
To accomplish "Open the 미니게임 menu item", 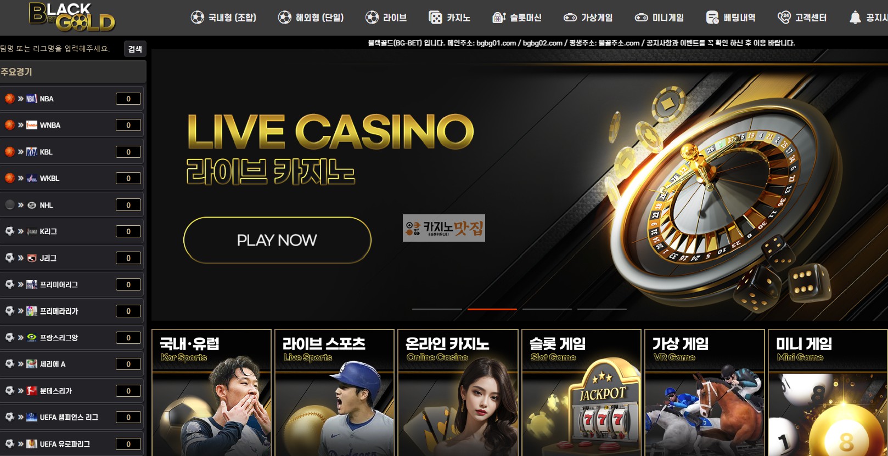I will coord(659,18).
